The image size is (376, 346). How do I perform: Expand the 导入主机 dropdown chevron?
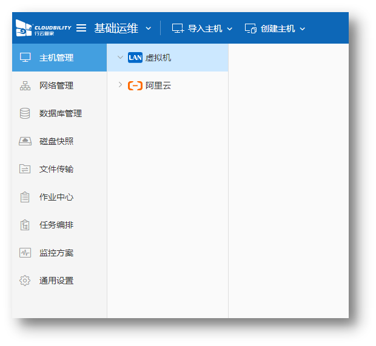[x=229, y=29]
